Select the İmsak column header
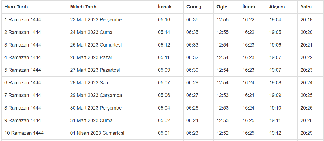 point(165,7)
